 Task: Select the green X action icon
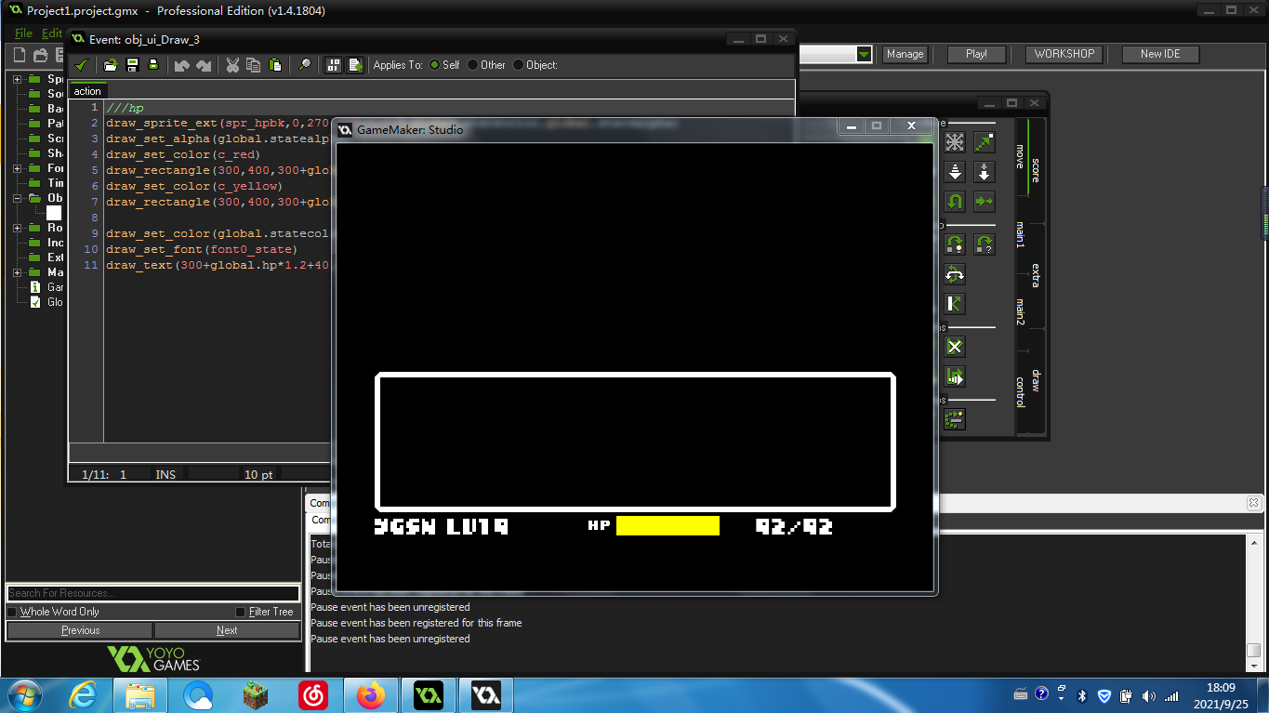point(955,347)
